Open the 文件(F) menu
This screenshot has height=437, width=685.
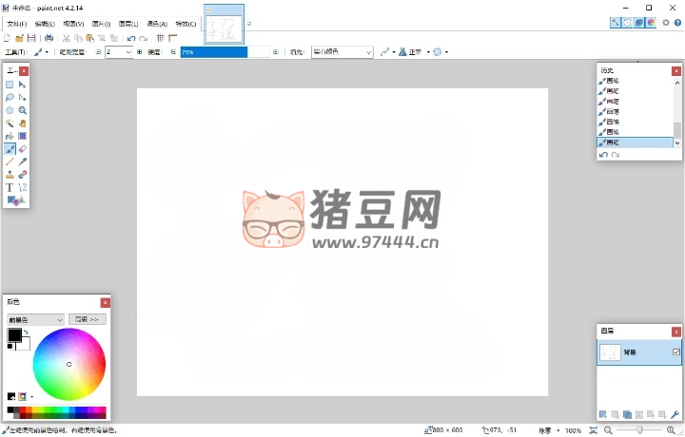(17, 23)
